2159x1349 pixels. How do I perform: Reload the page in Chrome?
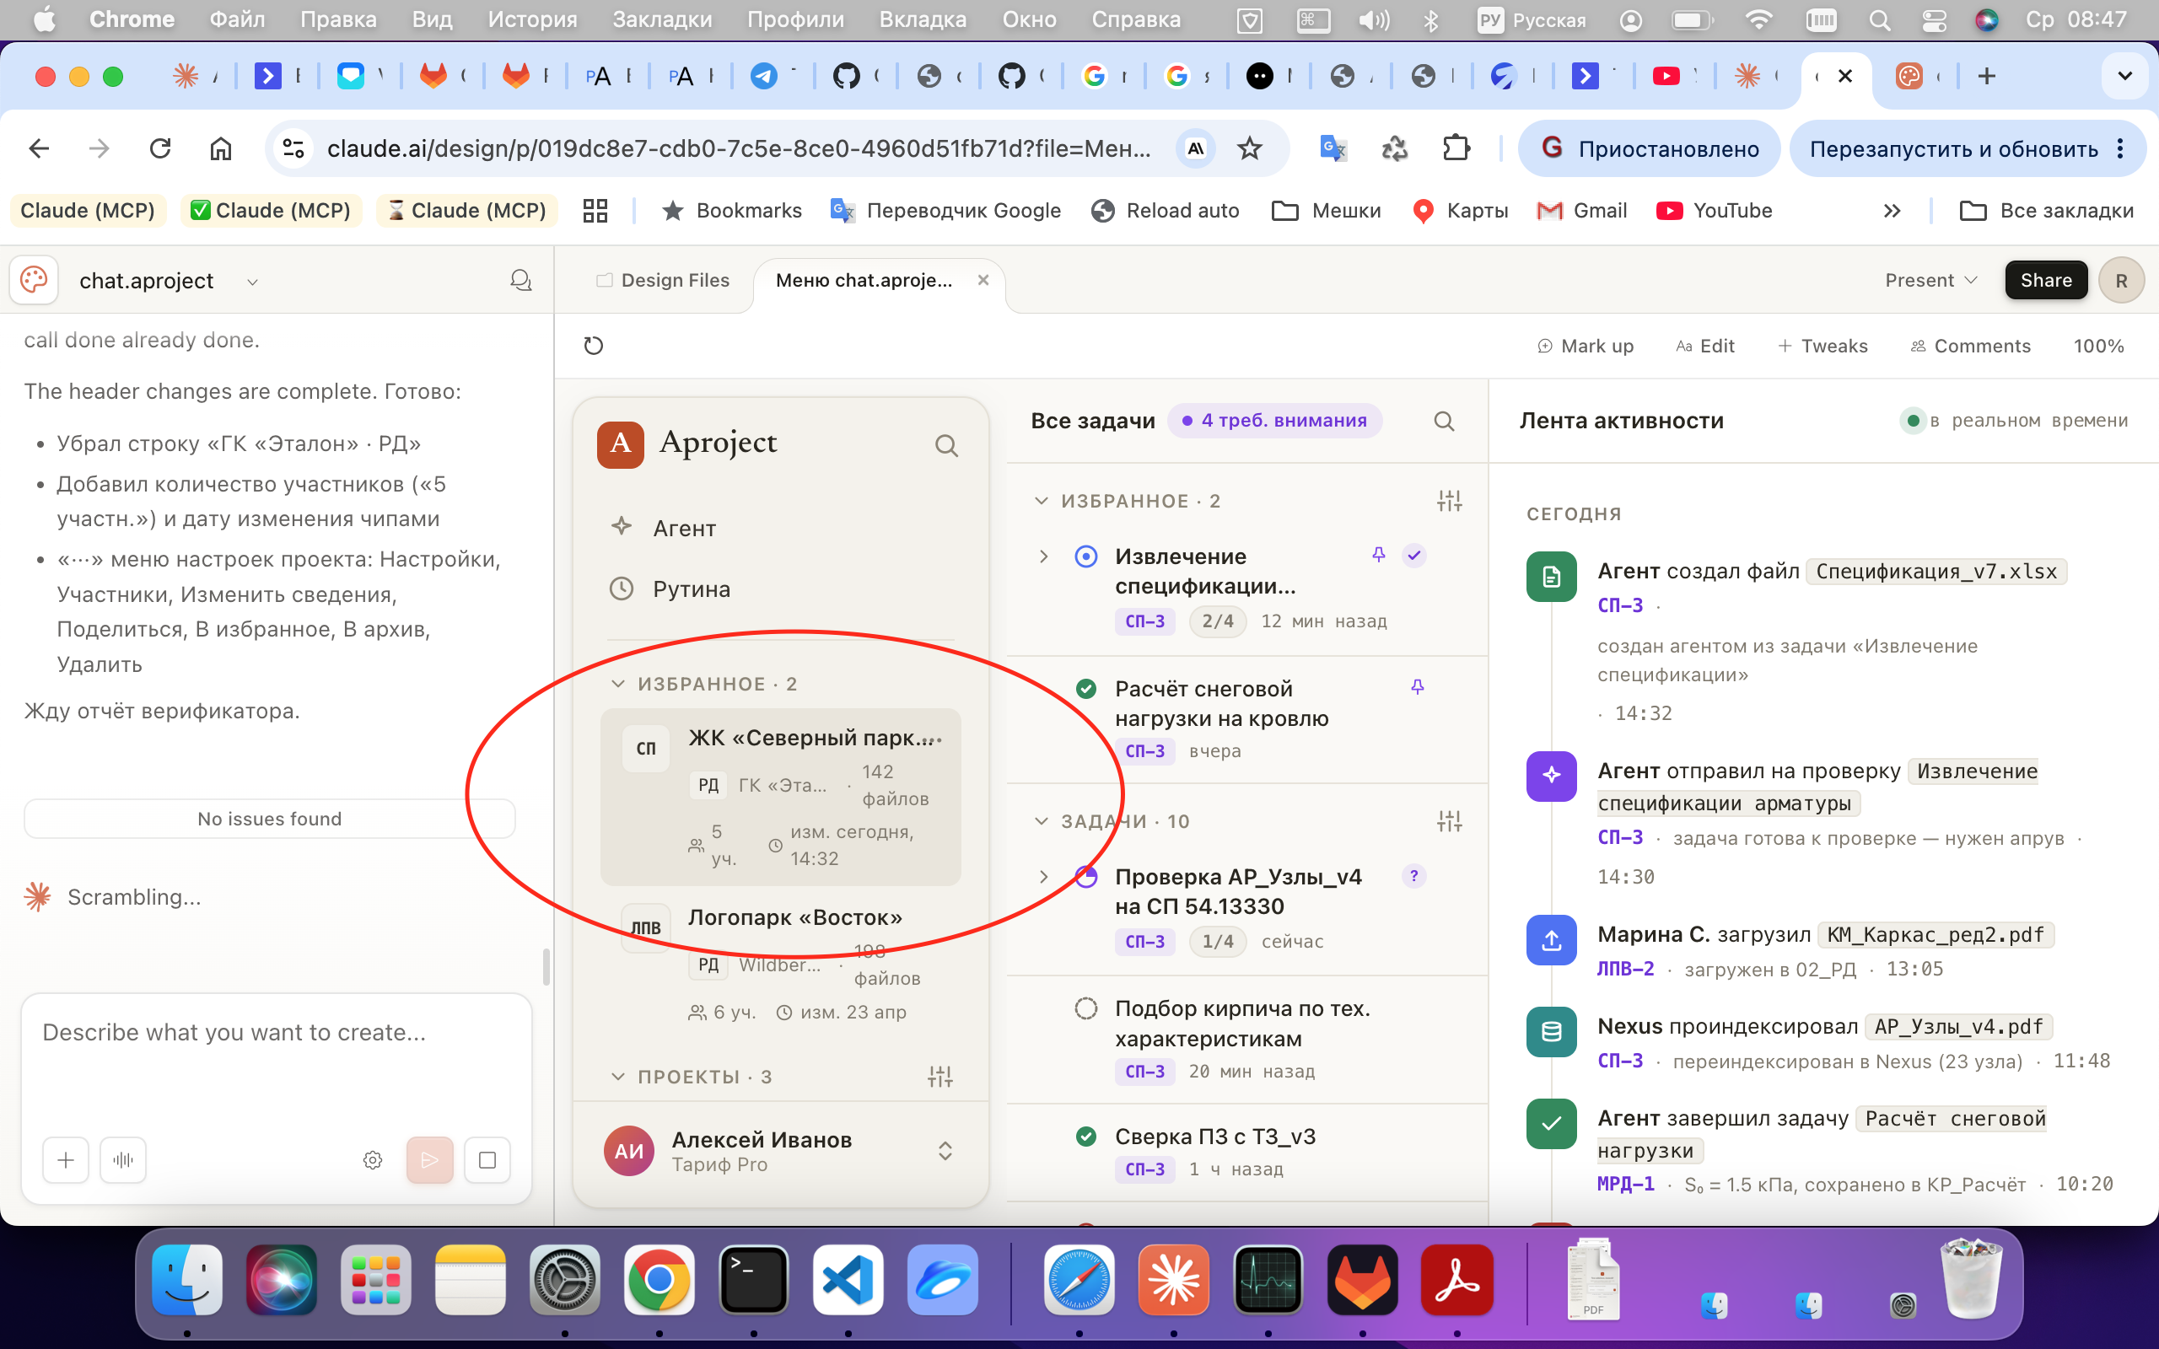point(159,148)
